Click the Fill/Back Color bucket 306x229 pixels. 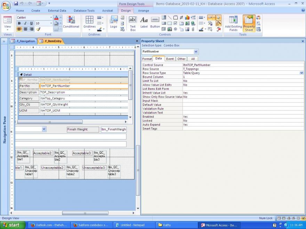point(56,23)
